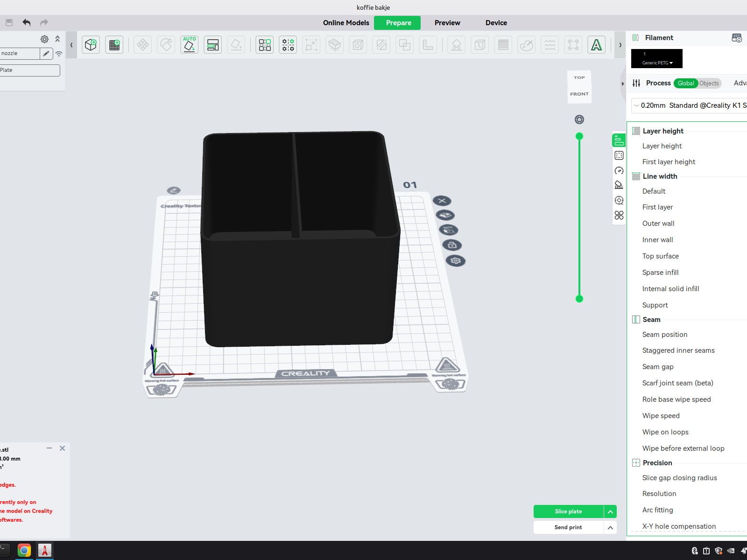Click the Arrange all objects icon

point(213,45)
